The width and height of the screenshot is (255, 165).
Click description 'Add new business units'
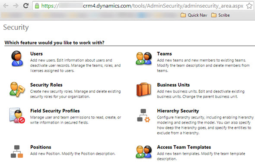click(201, 94)
